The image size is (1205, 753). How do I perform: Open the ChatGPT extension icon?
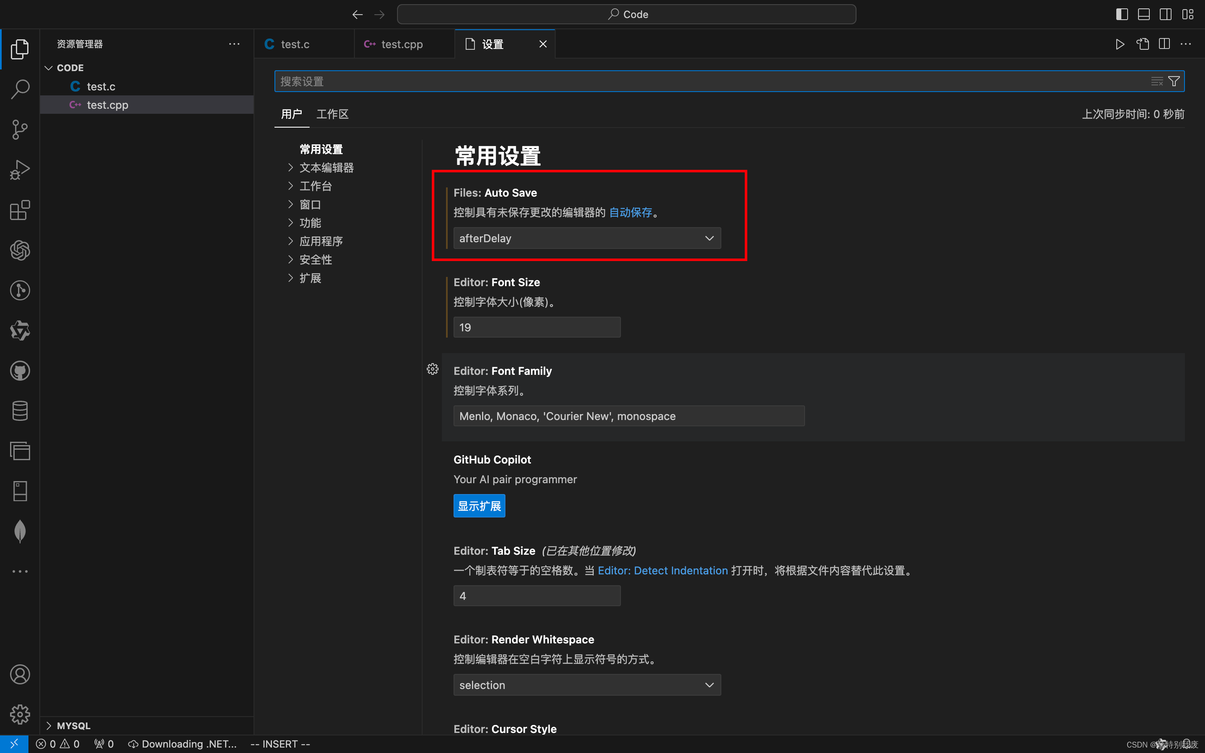point(20,250)
